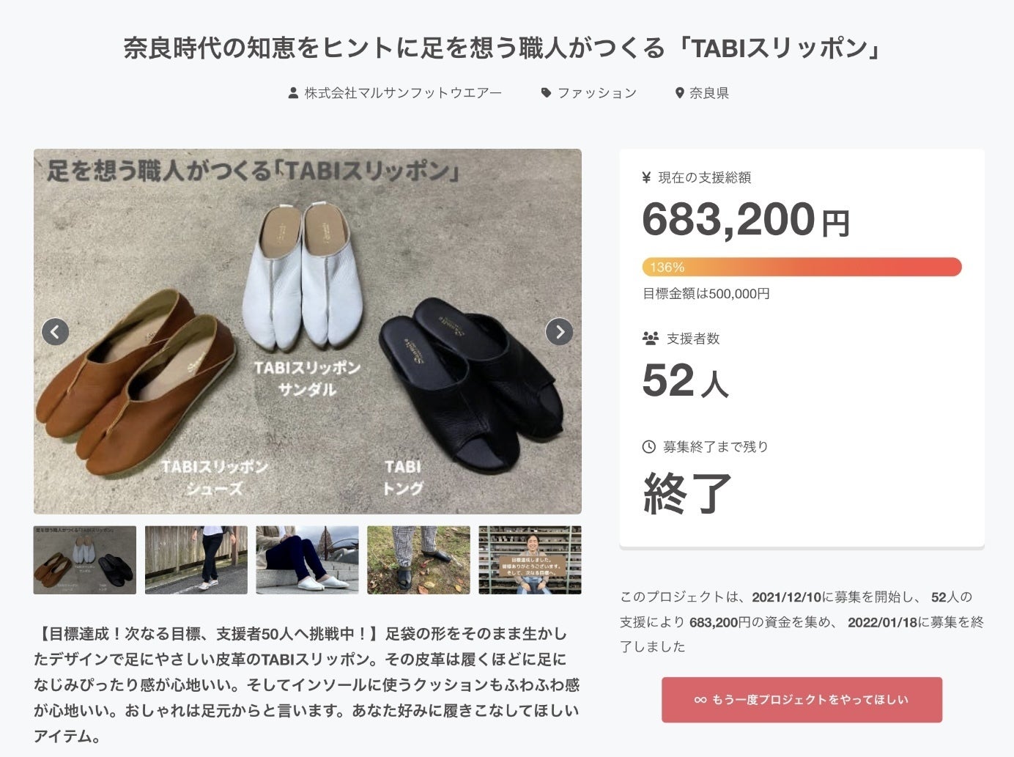Click the clock icon beside 募集終了まで残り
The width and height of the screenshot is (1014, 757).
(648, 446)
